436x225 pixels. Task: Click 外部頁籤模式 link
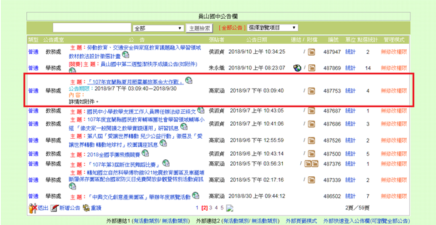coord(301,221)
